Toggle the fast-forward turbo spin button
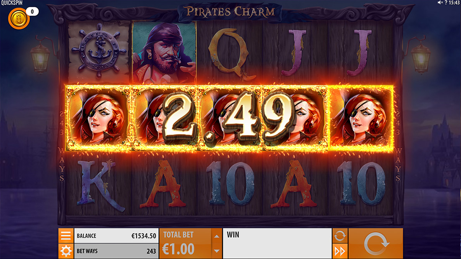Screen dimensions: 461x259 pyautogui.click(x=340, y=251)
